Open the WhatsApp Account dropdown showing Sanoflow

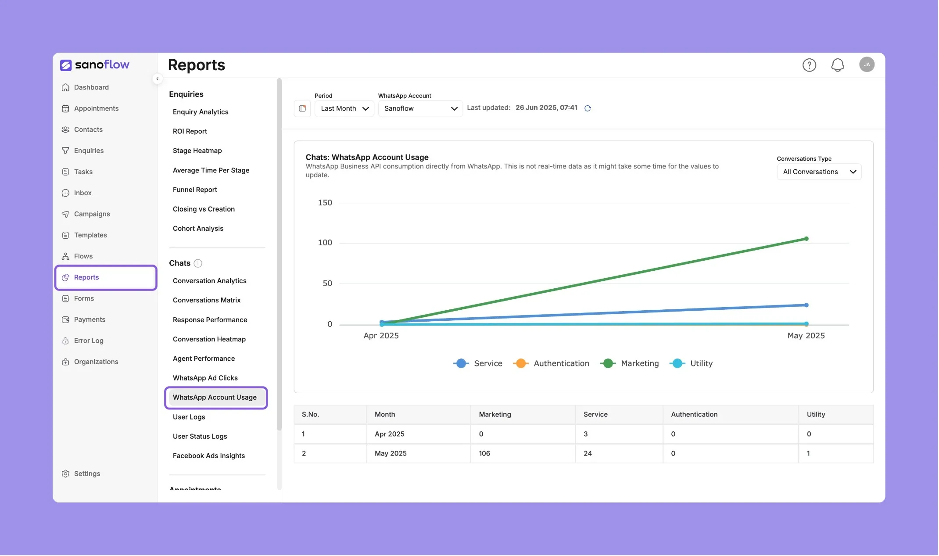tap(421, 108)
